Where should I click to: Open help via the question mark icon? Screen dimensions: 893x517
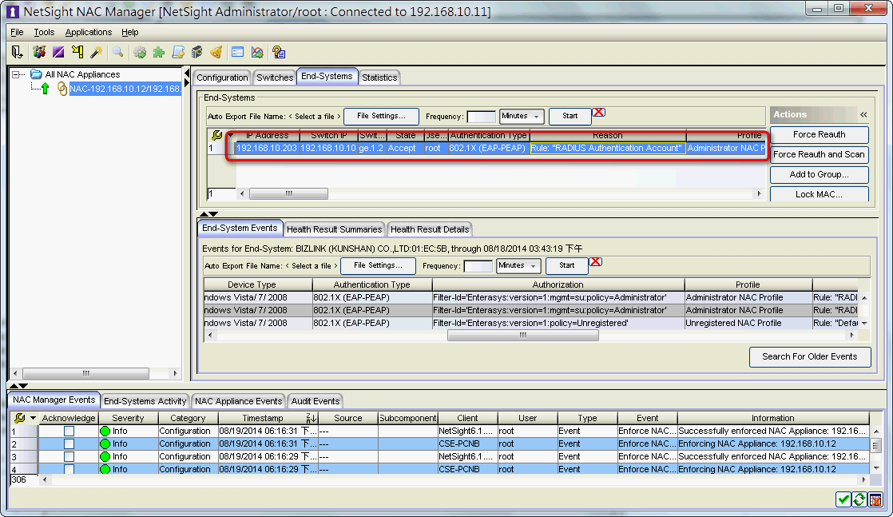(279, 53)
